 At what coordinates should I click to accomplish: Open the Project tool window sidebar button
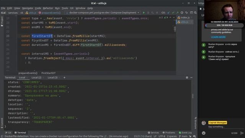click(x=2, y=21)
